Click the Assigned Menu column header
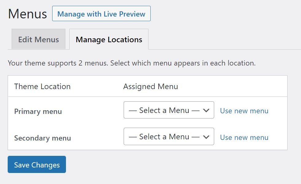The image size is (301, 184). (x=150, y=86)
